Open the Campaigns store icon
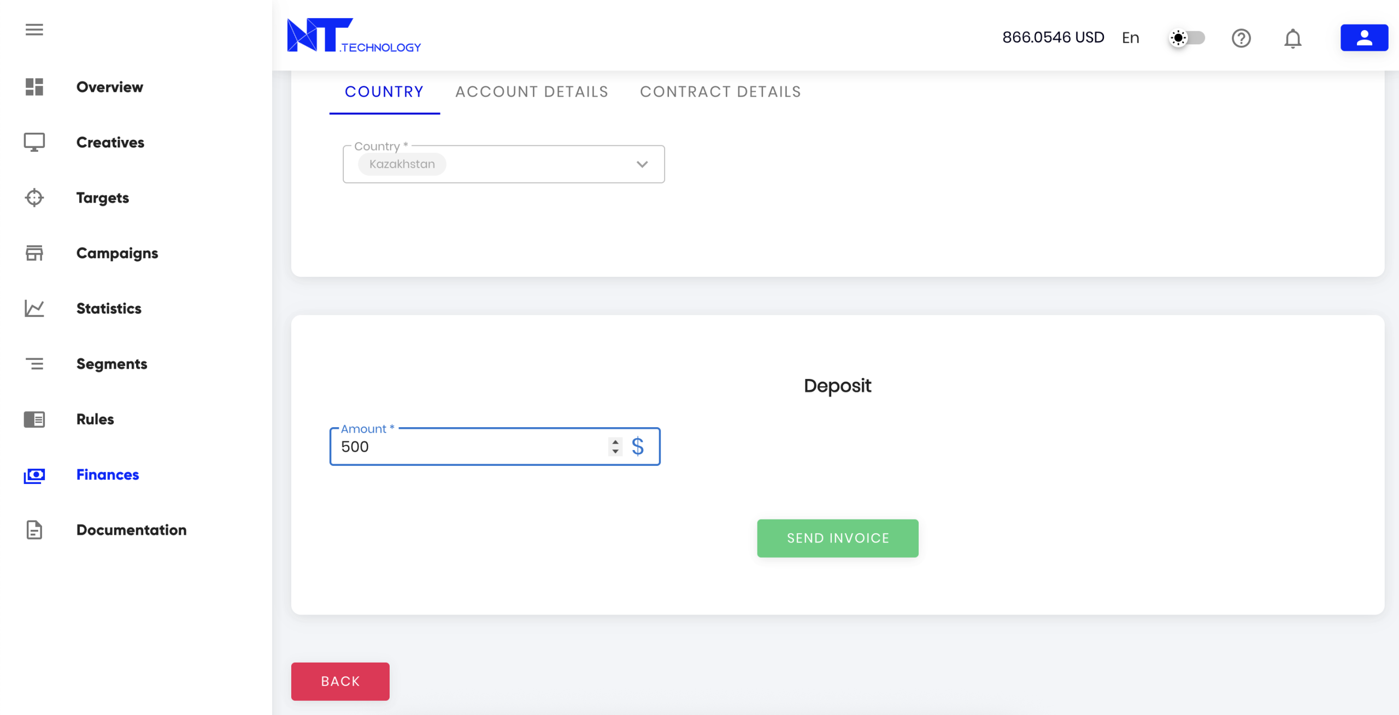1399x715 pixels. (34, 253)
